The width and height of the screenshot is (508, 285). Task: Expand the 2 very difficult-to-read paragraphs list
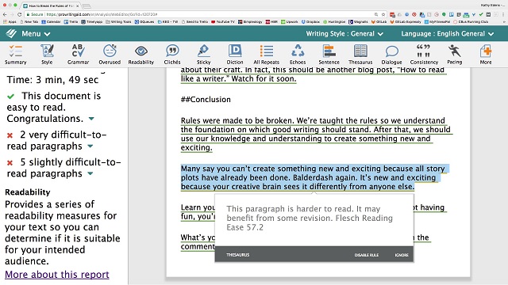pyautogui.click(x=90, y=146)
